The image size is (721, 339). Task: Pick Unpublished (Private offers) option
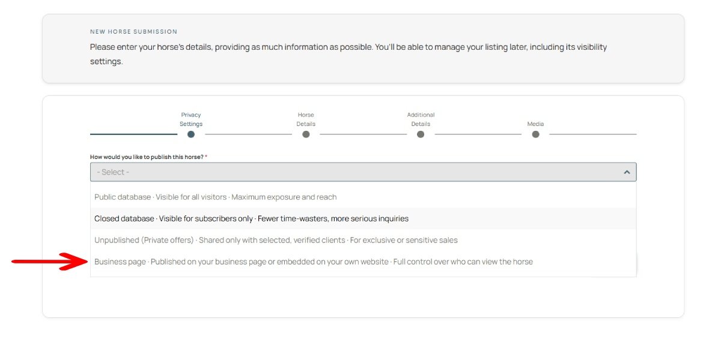276,240
